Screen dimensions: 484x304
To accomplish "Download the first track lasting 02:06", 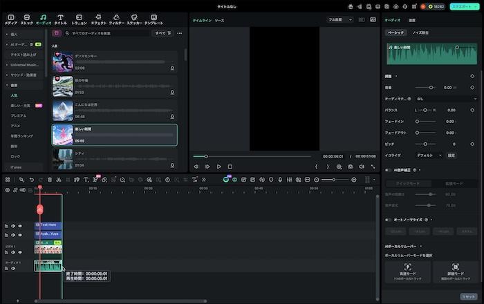I will (x=172, y=68).
